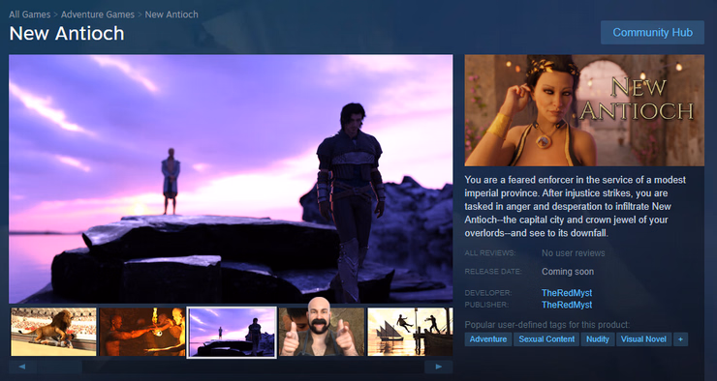717x381 pixels.
Task: Open Adventure Games breadcrumb link
Action: pos(98,15)
